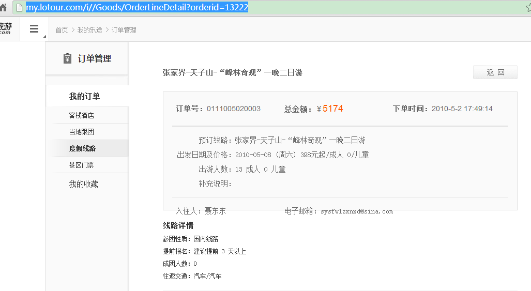Select the address bar URL field
Screen dimensions: 531x291
(271, 7)
